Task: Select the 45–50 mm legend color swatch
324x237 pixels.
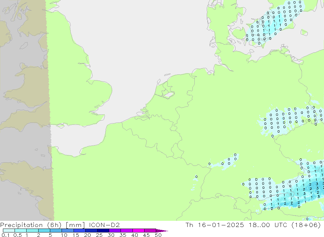Action: pos(150,231)
